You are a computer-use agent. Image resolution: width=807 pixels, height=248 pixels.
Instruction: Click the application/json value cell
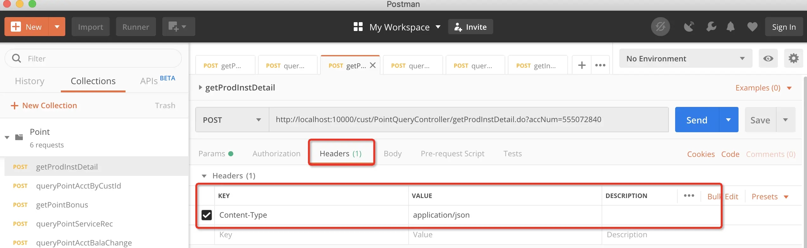pyautogui.click(x=505, y=215)
